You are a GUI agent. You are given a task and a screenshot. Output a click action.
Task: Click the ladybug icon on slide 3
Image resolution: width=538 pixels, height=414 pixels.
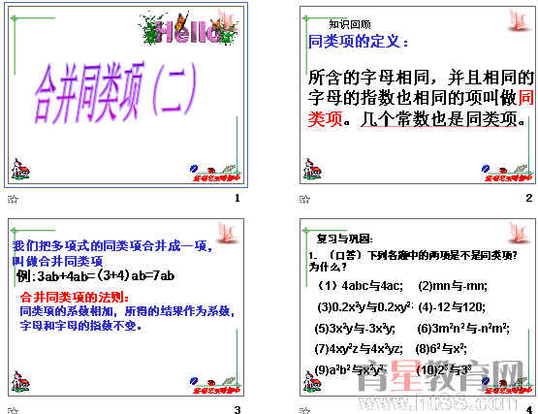pyautogui.click(x=211, y=382)
